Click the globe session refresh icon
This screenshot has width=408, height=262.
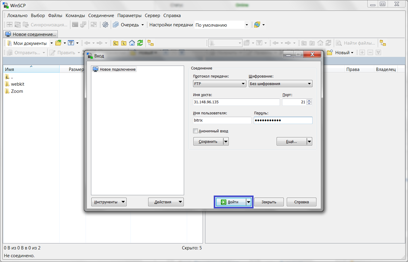257,25
